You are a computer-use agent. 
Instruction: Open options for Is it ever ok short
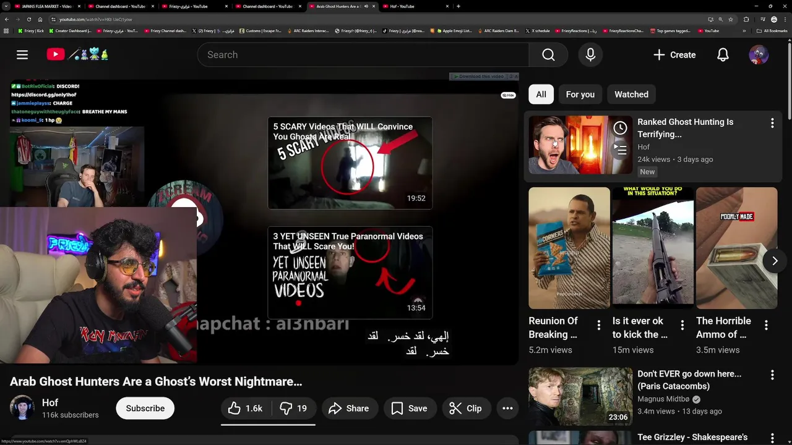click(682, 325)
